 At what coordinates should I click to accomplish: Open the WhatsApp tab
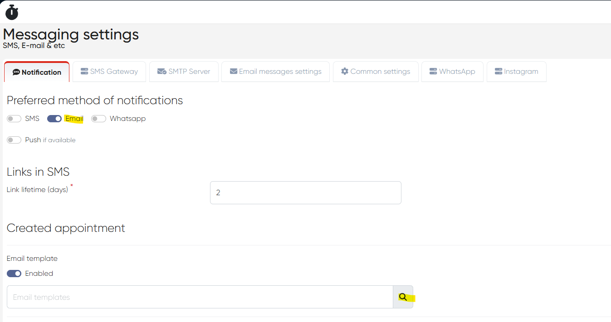[x=452, y=72]
